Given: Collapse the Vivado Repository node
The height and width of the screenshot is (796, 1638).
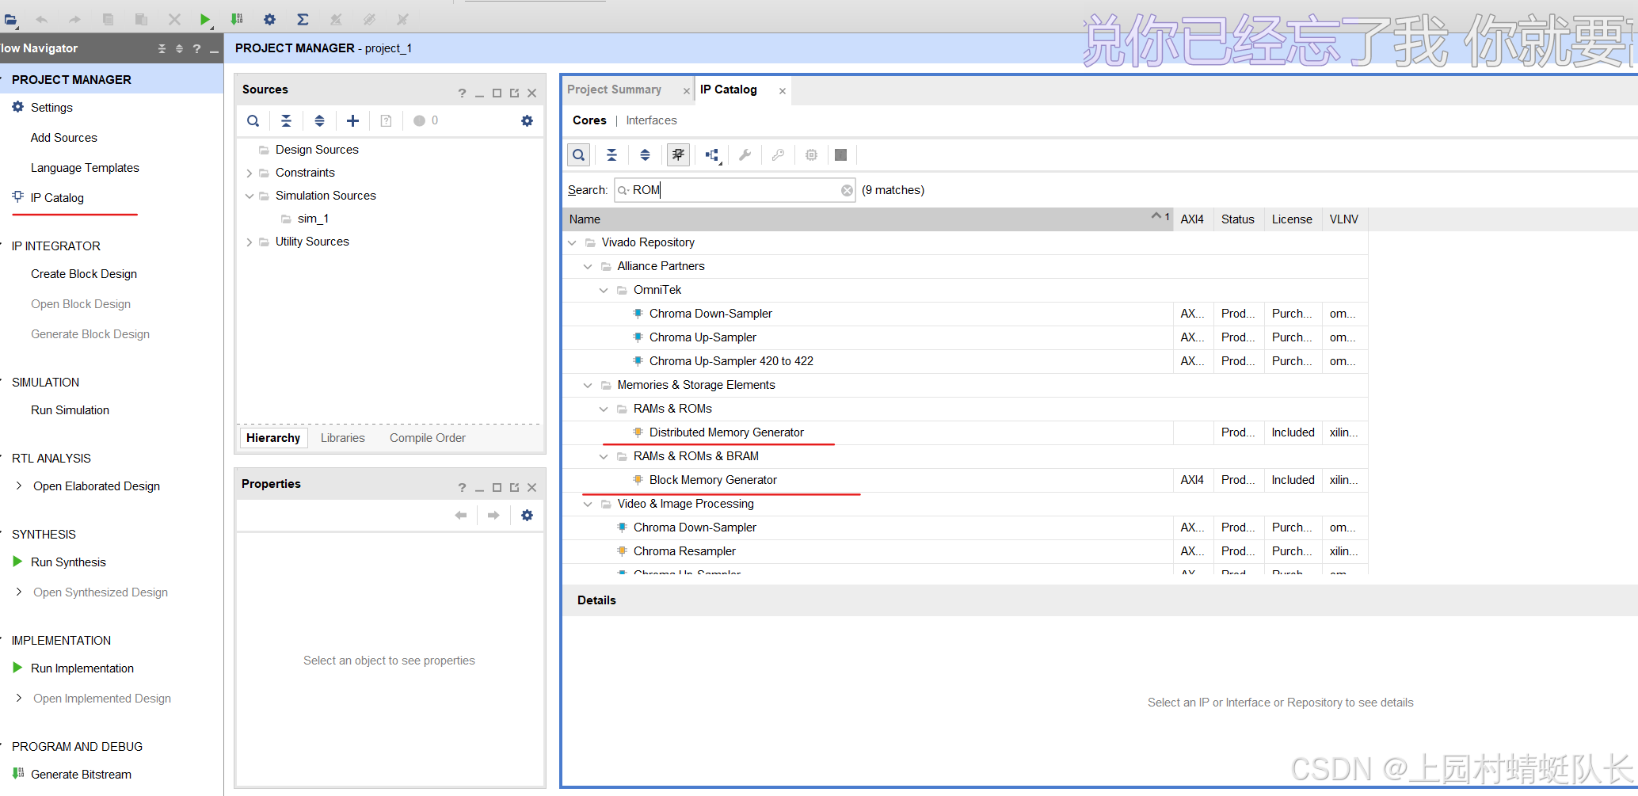Looking at the screenshot, I should (572, 242).
